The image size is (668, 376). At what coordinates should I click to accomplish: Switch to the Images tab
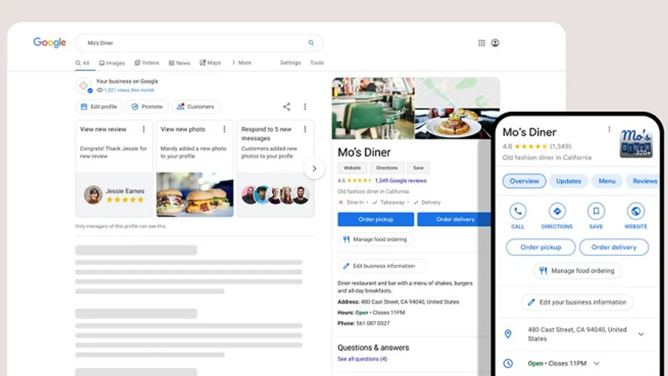click(x=112, y=63)
